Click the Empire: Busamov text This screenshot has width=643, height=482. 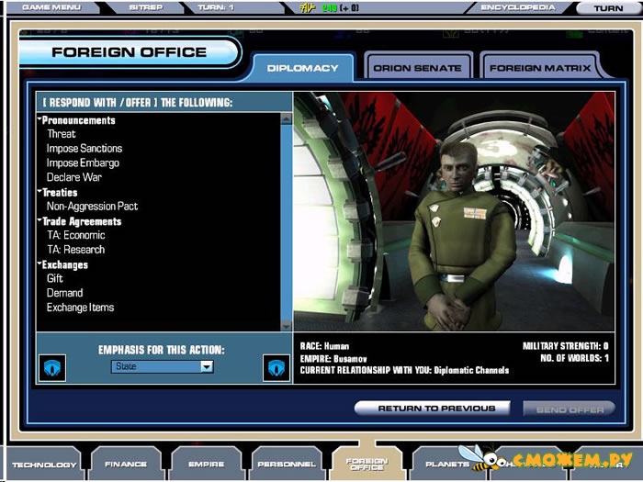[x=333, y=359]
